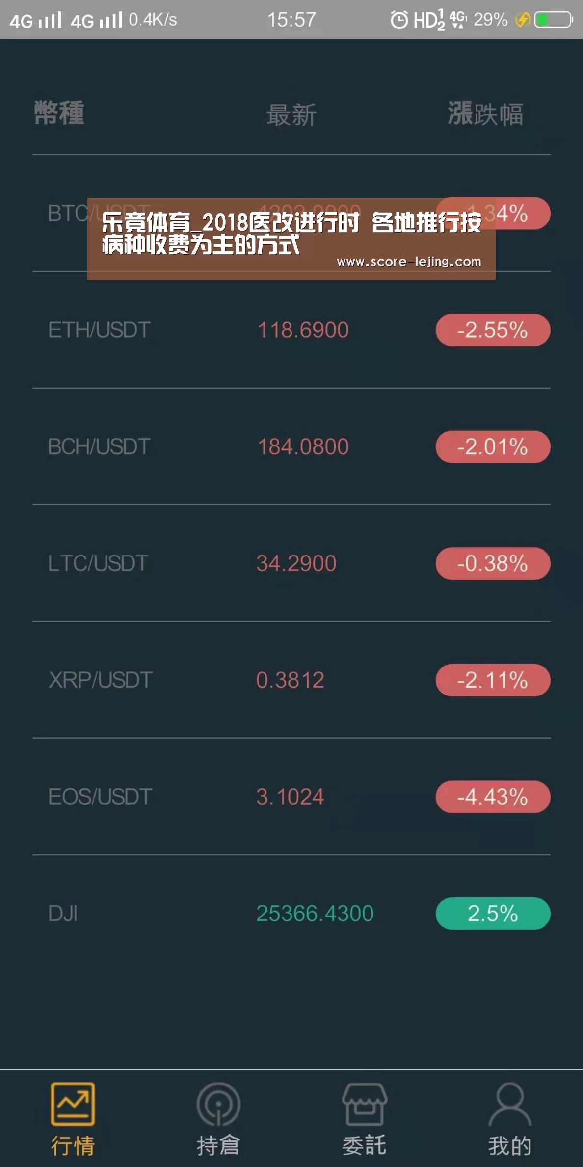This screenshot has width=583, height=1167.
Task: Tap the green 2.5% DJI badge
Action: click(x=493, y=914)
